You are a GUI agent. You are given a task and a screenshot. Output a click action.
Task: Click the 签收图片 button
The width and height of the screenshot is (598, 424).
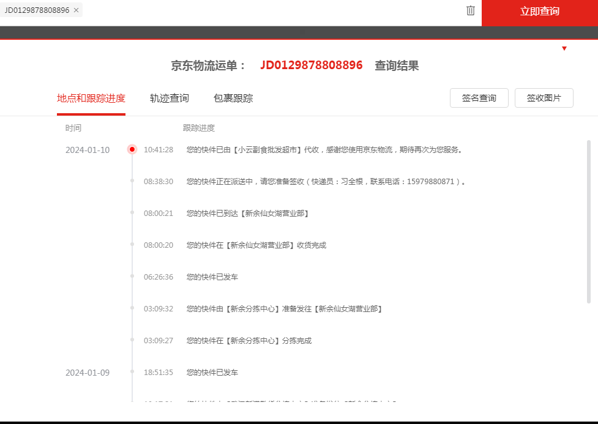(544, 98)
